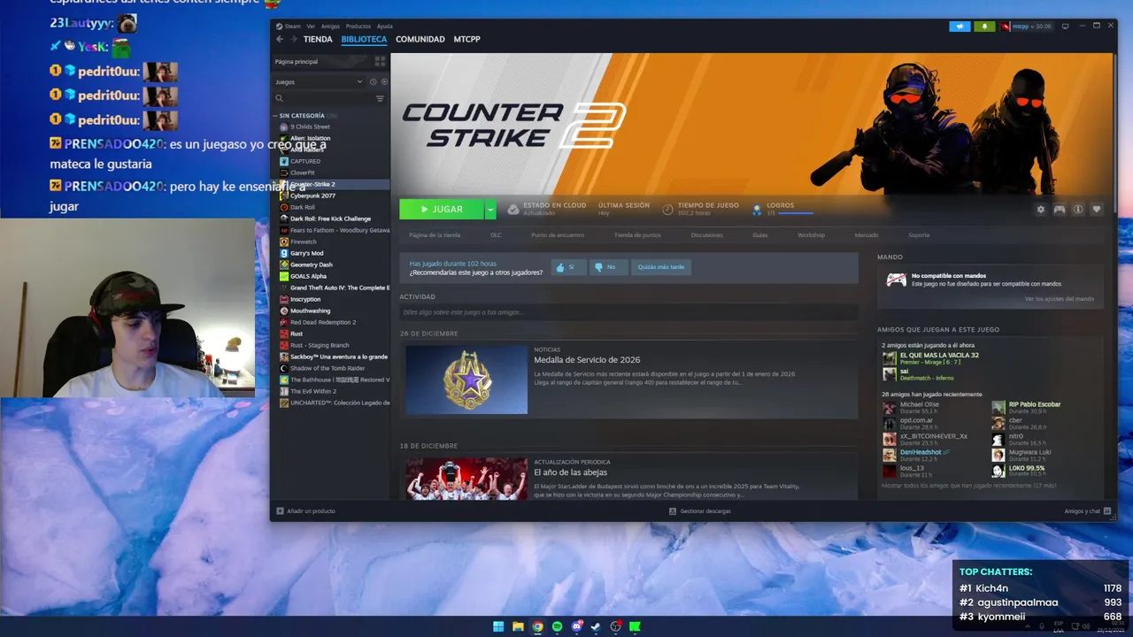This screenshot has width=1133, height=637.
Task: Click the activity text input field
Action: coord(628,312)
